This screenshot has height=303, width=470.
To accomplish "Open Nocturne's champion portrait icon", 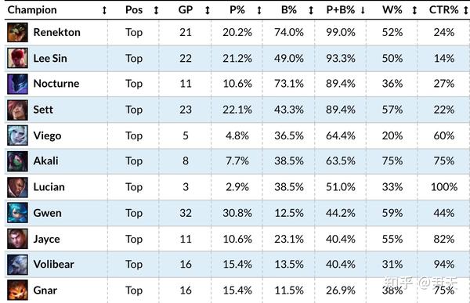I will pos(18,84).
